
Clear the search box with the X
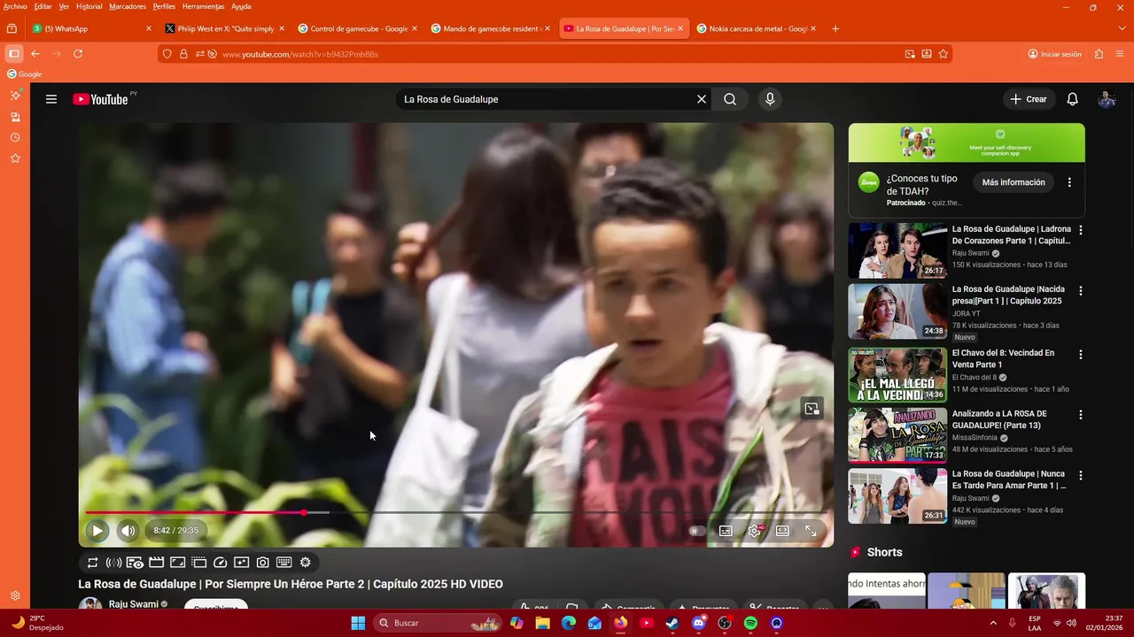coord(702,99)
